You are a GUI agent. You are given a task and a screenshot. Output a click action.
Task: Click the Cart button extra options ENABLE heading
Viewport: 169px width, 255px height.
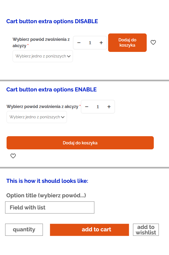pyautogui.click(x=51, y=90)
